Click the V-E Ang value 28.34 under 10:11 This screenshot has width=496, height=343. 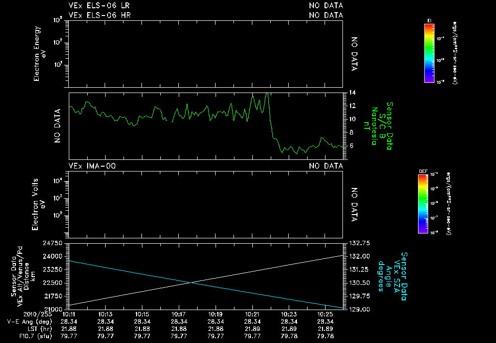pyautogui.click(x=69, y=322)
